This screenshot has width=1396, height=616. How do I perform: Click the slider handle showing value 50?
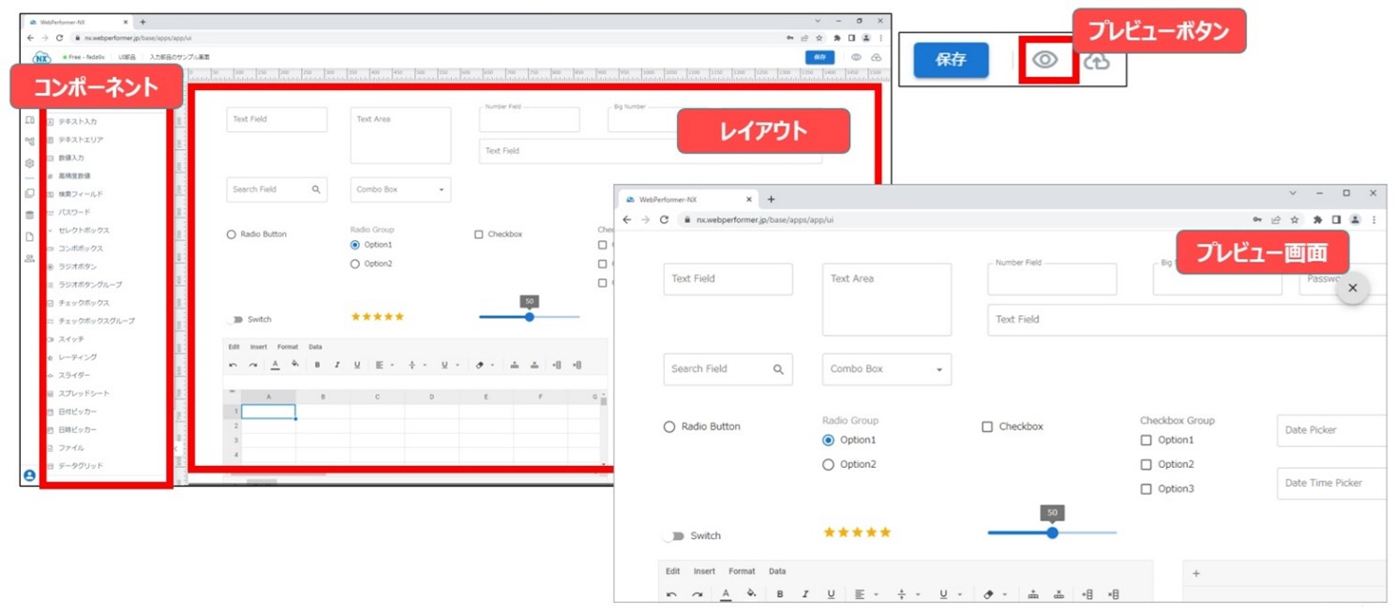click(1051, 533)
